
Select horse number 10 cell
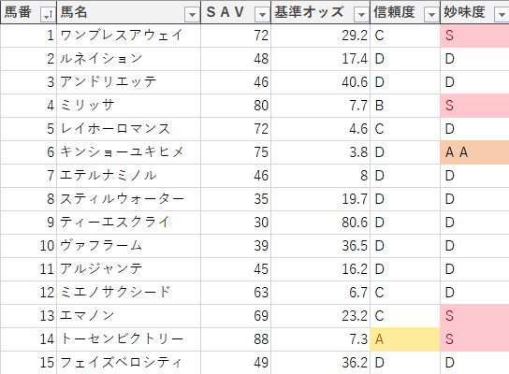[29, 246]
